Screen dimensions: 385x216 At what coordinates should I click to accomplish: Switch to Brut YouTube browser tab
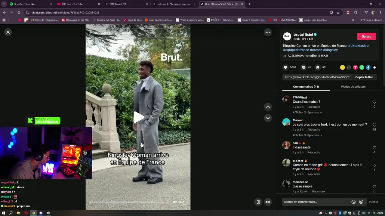[78, 4]
